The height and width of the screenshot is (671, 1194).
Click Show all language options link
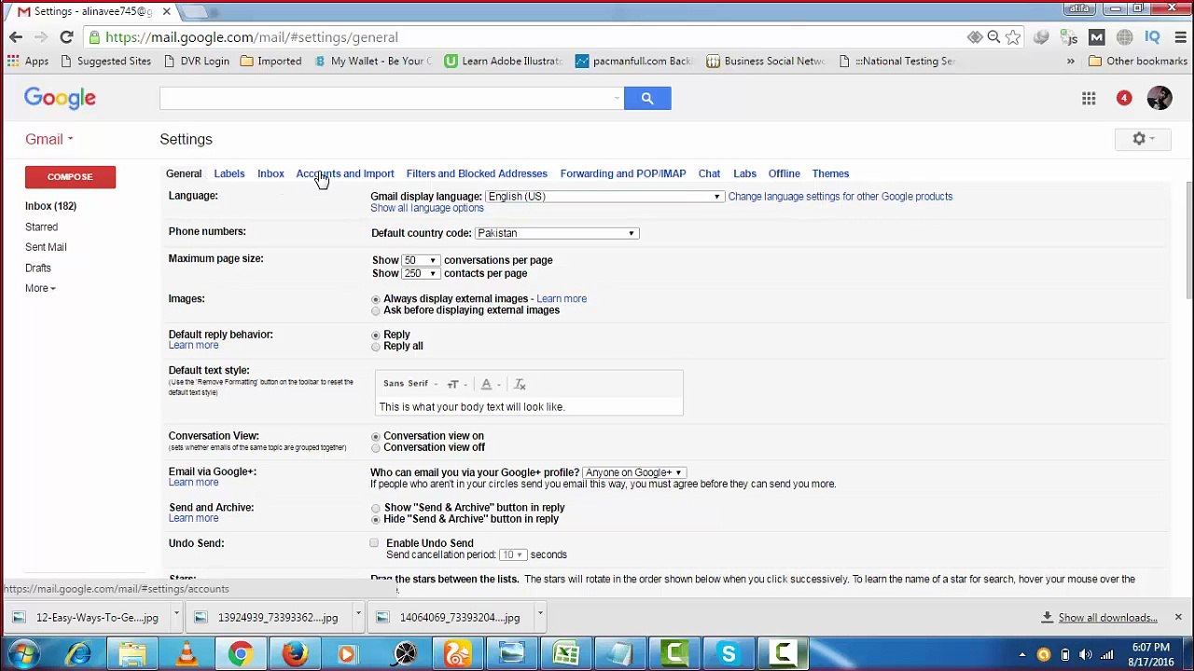pos(427,208)
